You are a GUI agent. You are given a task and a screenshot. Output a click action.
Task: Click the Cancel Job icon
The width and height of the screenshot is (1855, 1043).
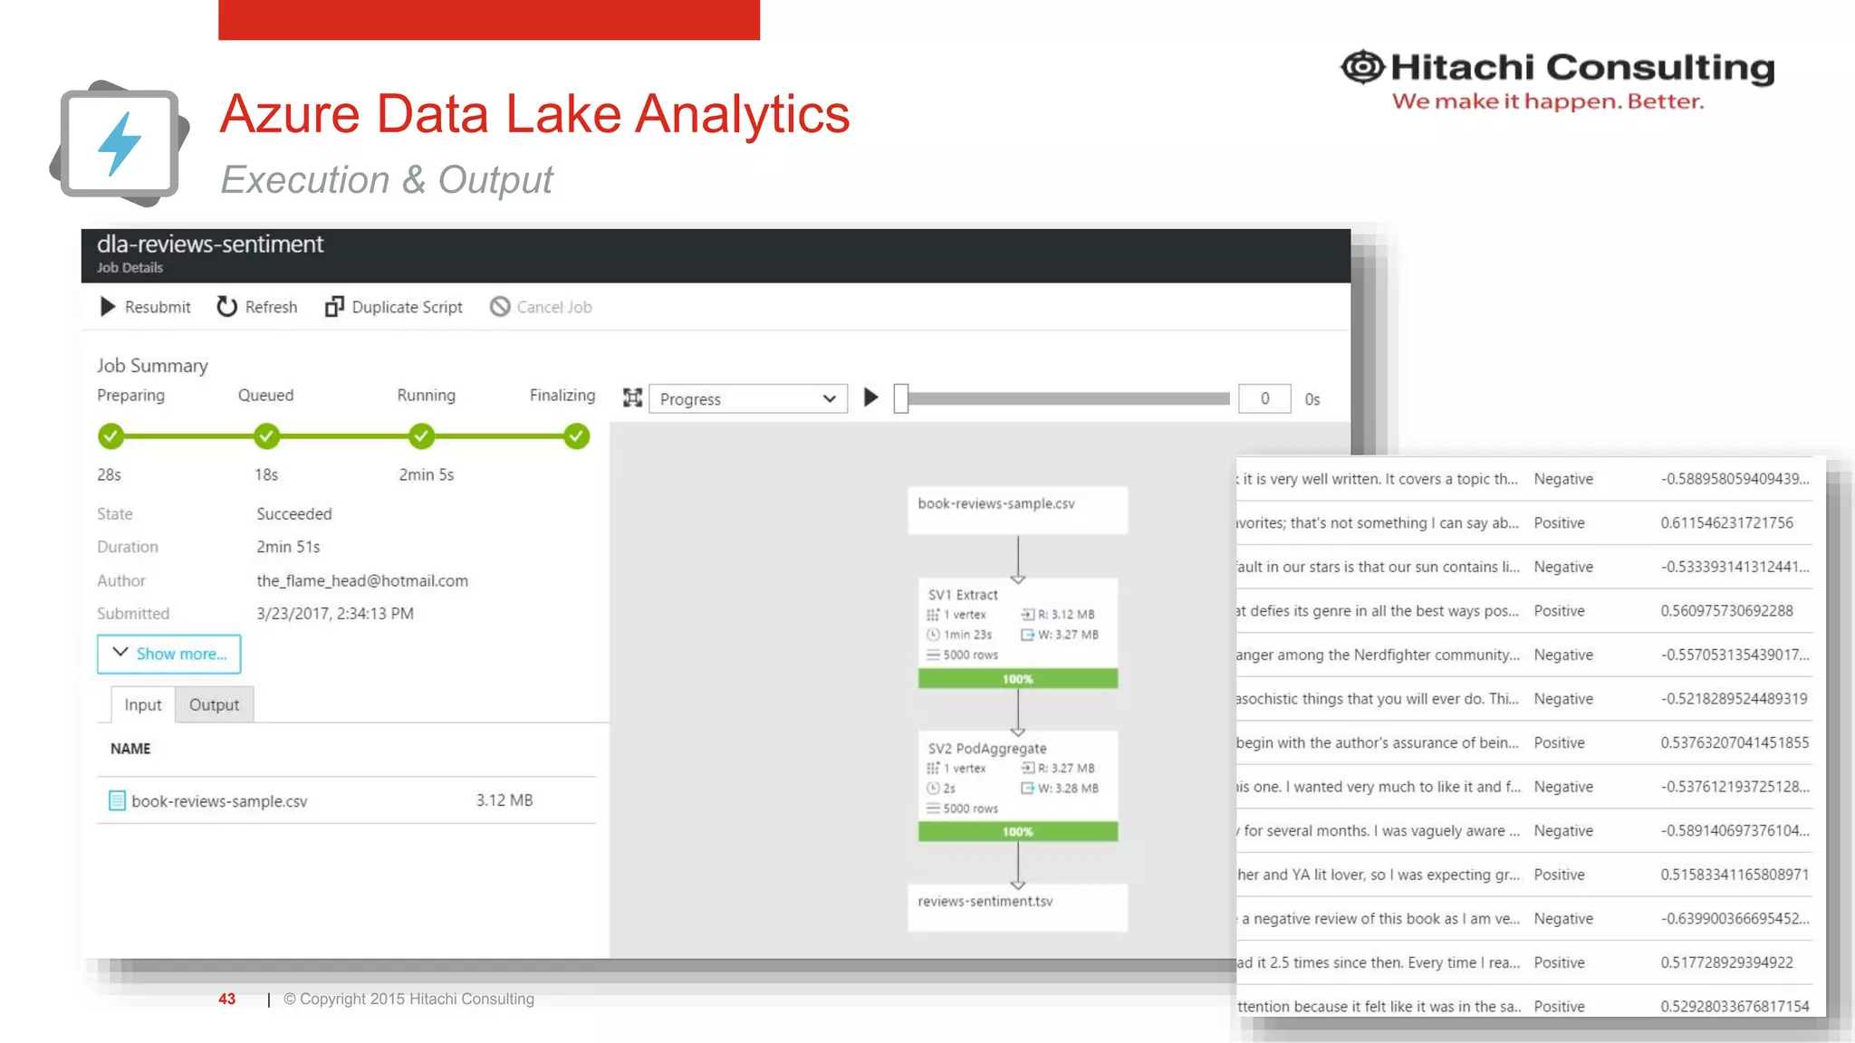coord(500,307)
